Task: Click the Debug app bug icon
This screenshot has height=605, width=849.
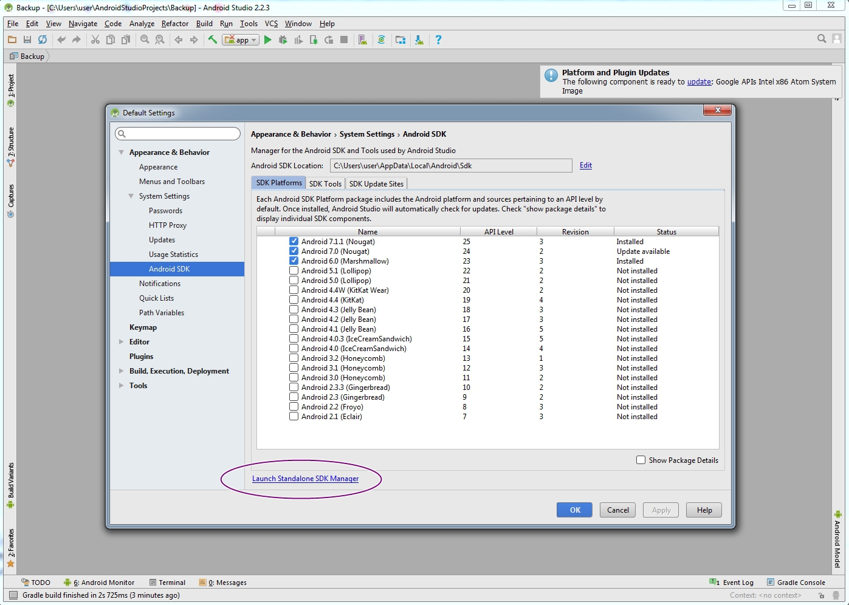Action: (x=283, y=40)
